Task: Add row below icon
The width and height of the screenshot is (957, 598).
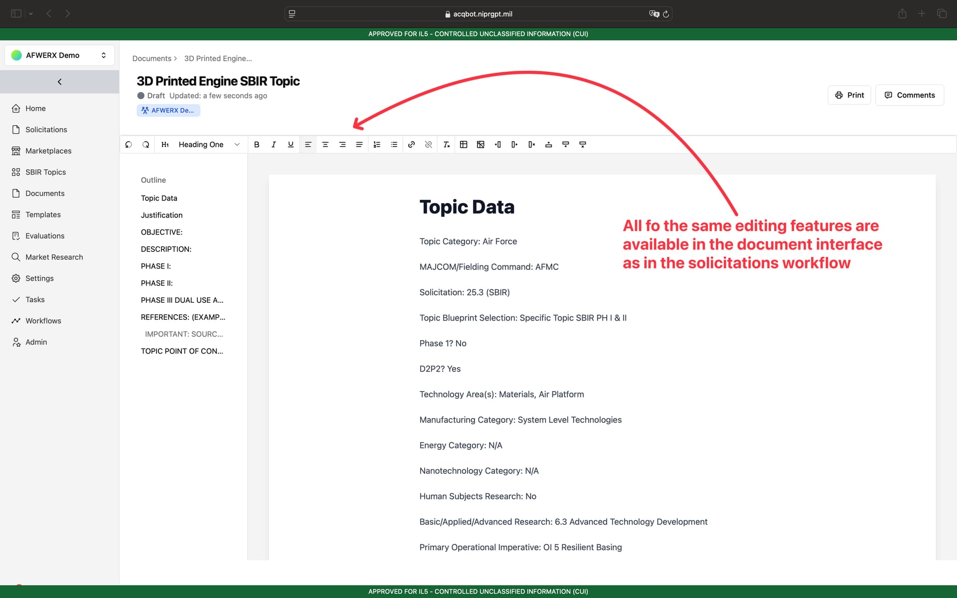Action: tap(566, 144)
